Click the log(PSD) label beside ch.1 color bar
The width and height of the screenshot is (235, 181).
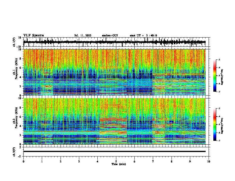pyautogui.click(x=222, y=77)
